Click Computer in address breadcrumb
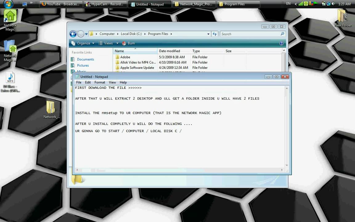 (107, 34)
